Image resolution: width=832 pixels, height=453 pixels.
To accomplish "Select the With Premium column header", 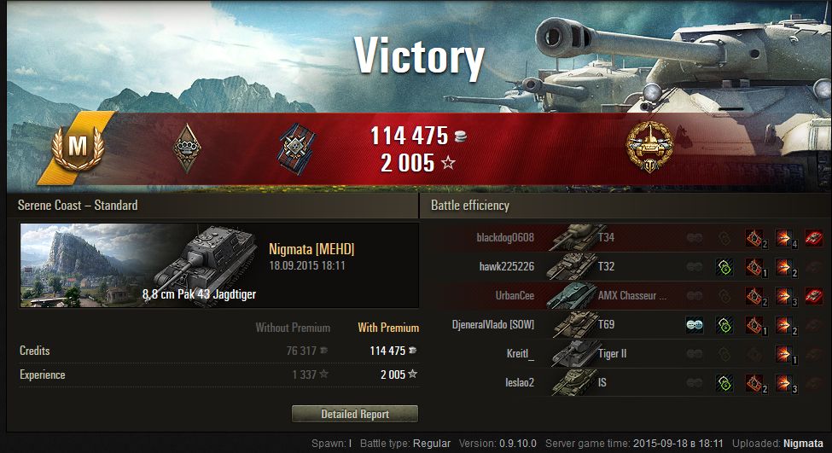I will pyautogui.click(x=388, y=328).
